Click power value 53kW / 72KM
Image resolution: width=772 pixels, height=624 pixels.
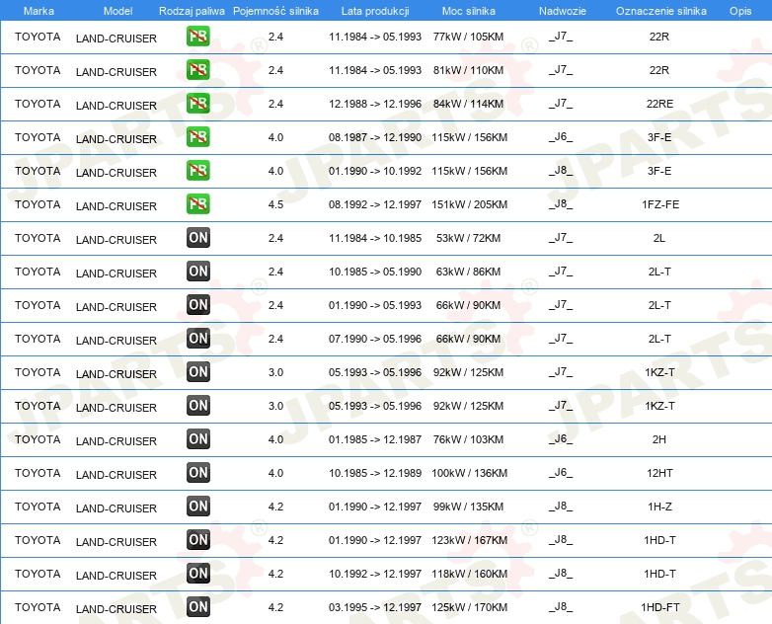468,238
